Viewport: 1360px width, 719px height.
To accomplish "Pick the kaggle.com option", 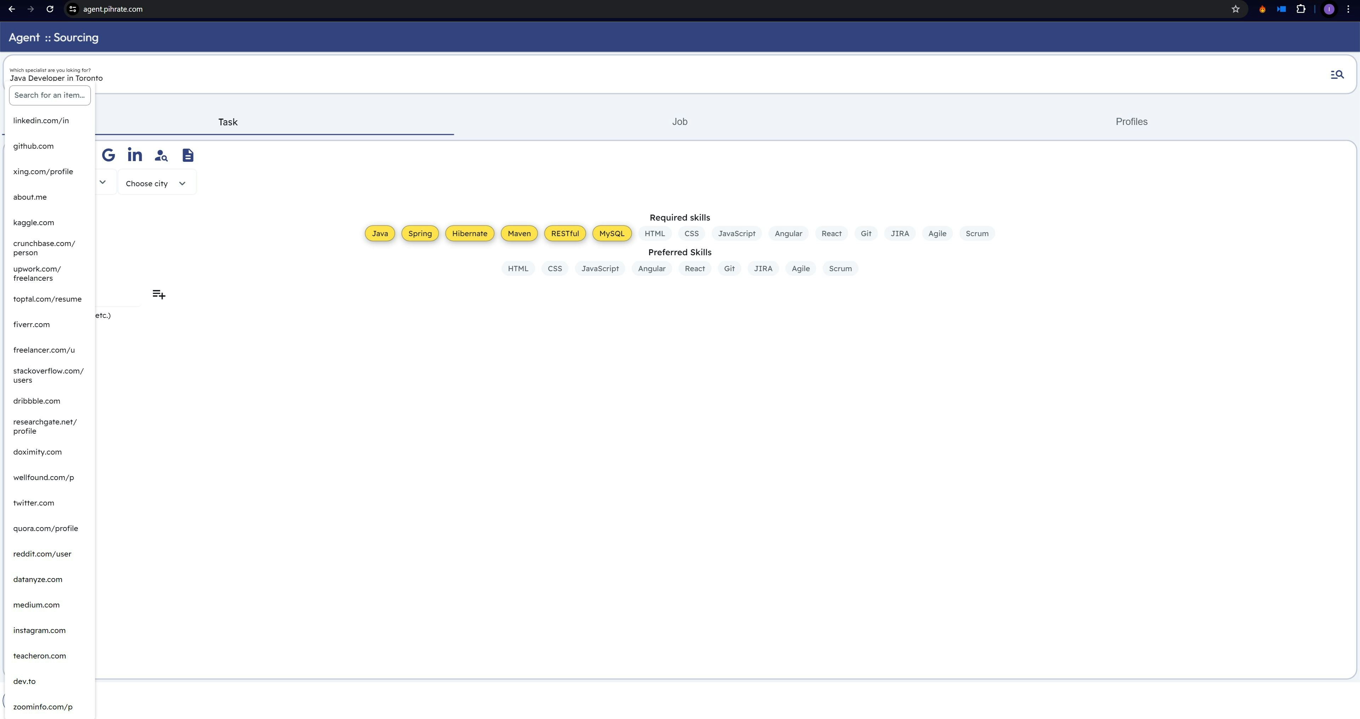I will (x=34, y=223).
